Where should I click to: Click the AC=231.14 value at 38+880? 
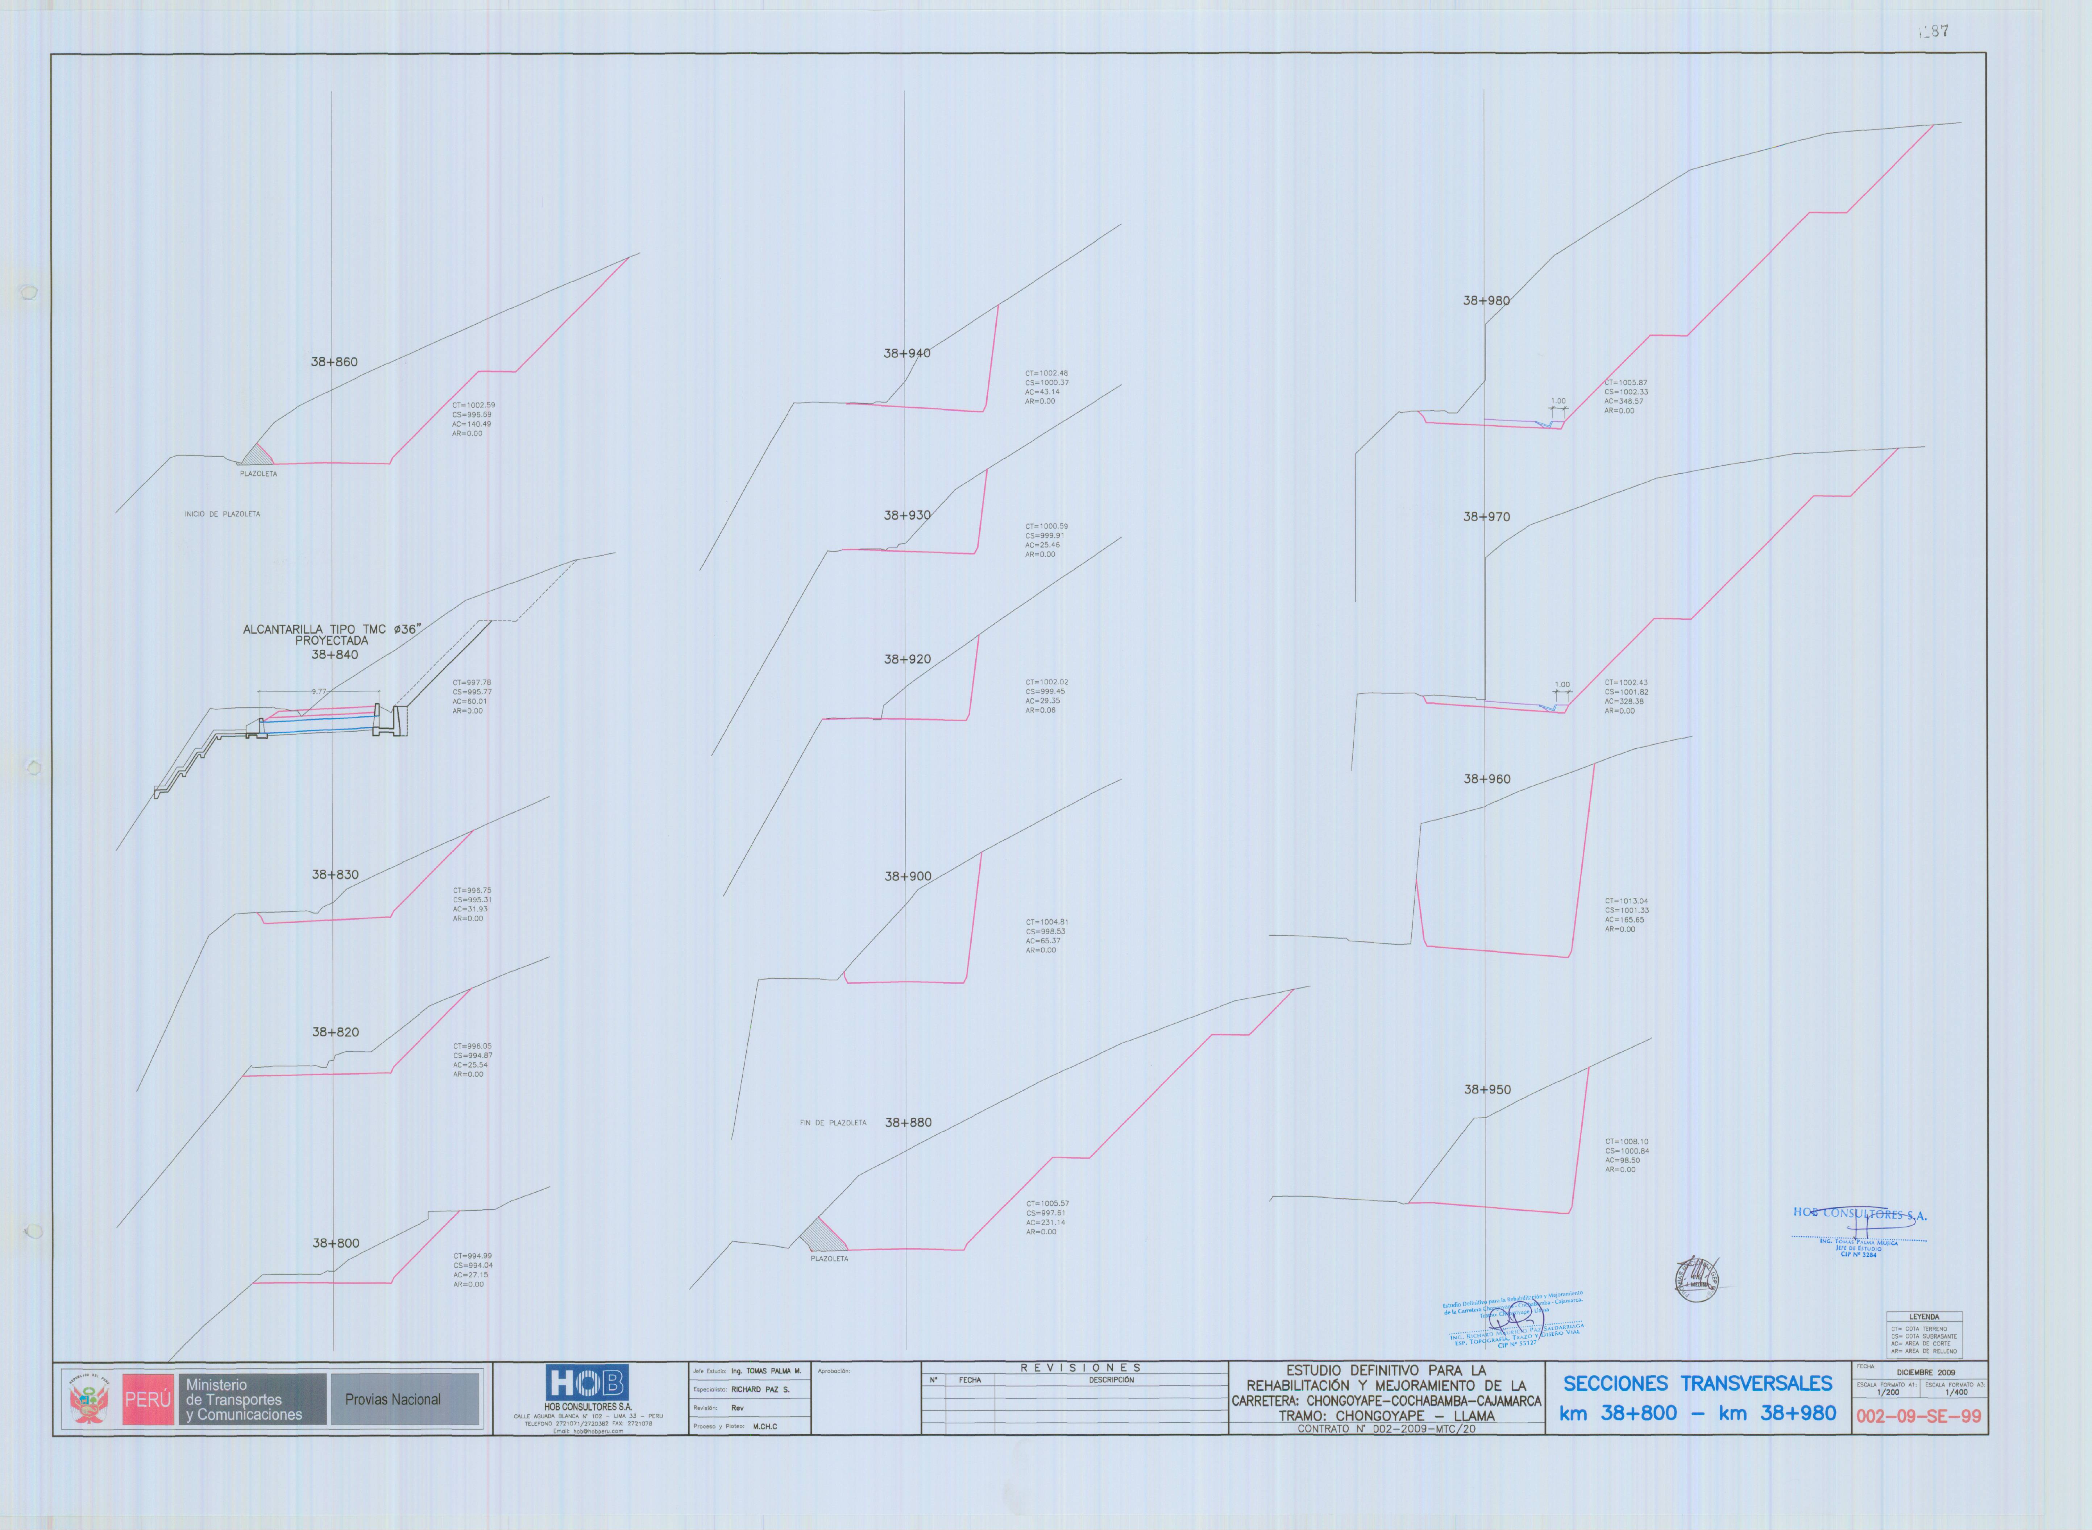[x=1046, y=1223]
